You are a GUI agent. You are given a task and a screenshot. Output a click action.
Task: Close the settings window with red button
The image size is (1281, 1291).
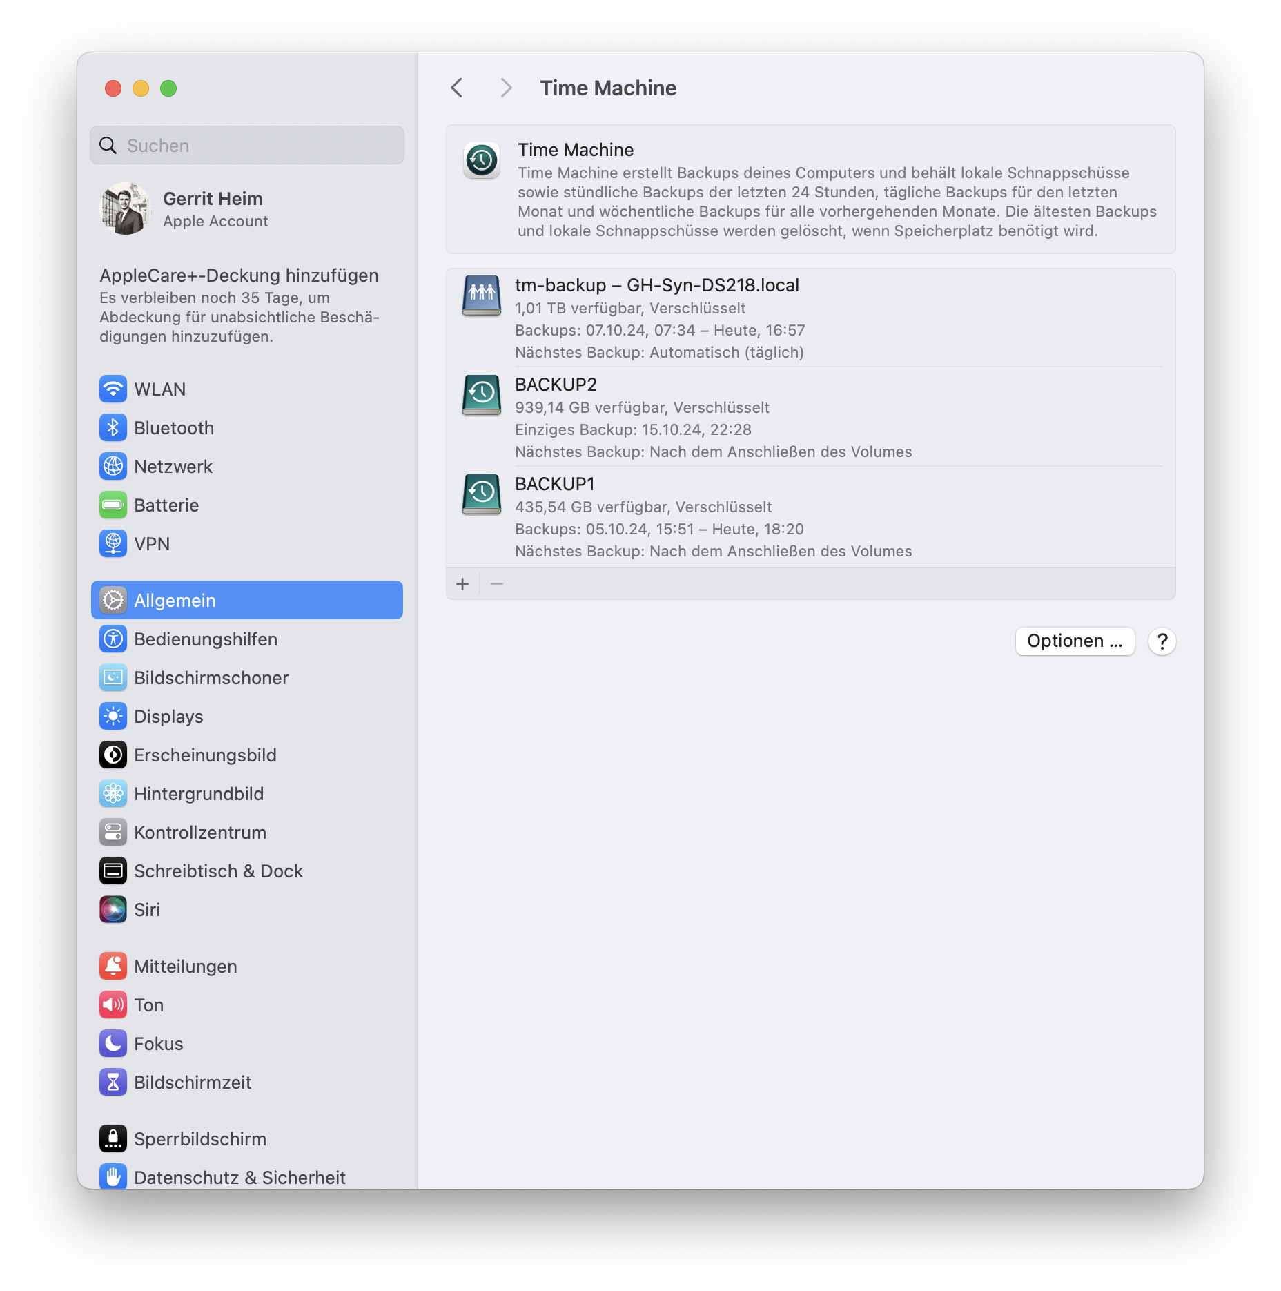click(x=113, y=88)
